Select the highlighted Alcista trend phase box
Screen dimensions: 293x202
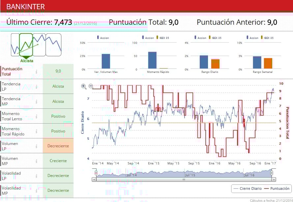pos(26,45)
